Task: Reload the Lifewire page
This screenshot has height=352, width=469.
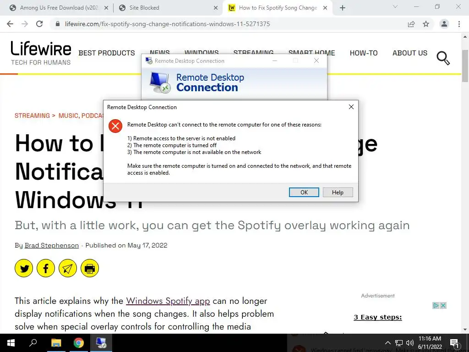Action: (39, 24)
